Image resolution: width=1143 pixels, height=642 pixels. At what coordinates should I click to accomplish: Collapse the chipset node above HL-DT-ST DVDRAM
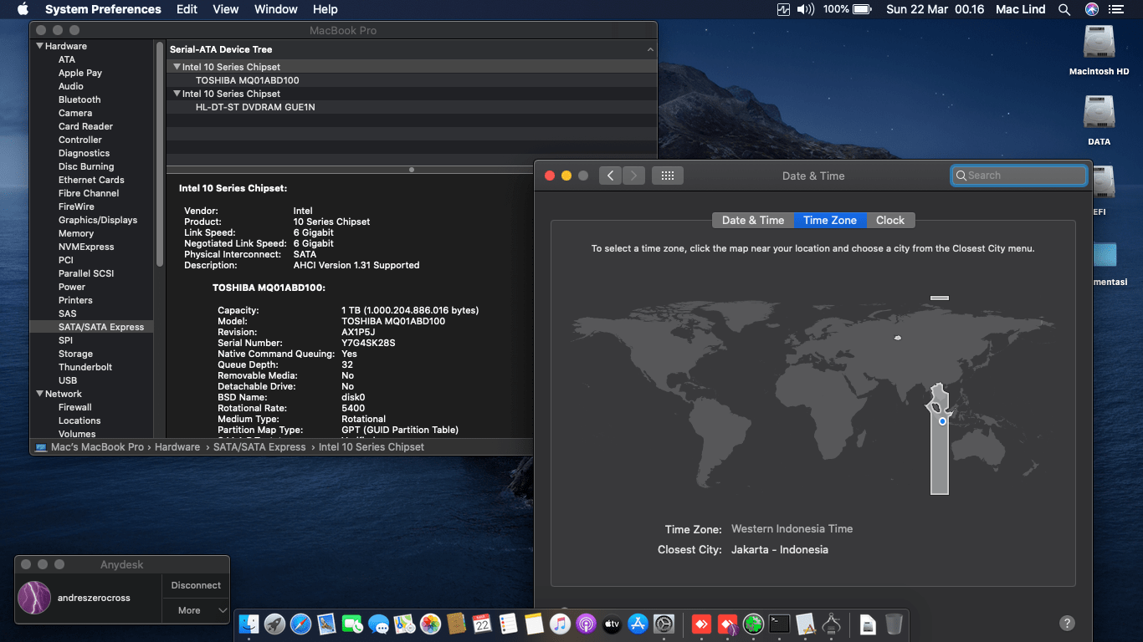click(177, 94)
